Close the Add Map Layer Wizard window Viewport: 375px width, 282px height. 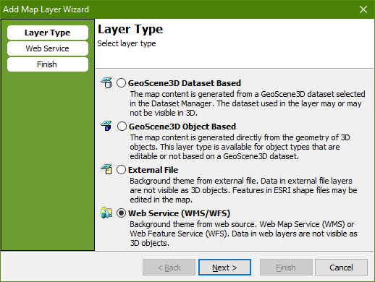pos(363,9)
